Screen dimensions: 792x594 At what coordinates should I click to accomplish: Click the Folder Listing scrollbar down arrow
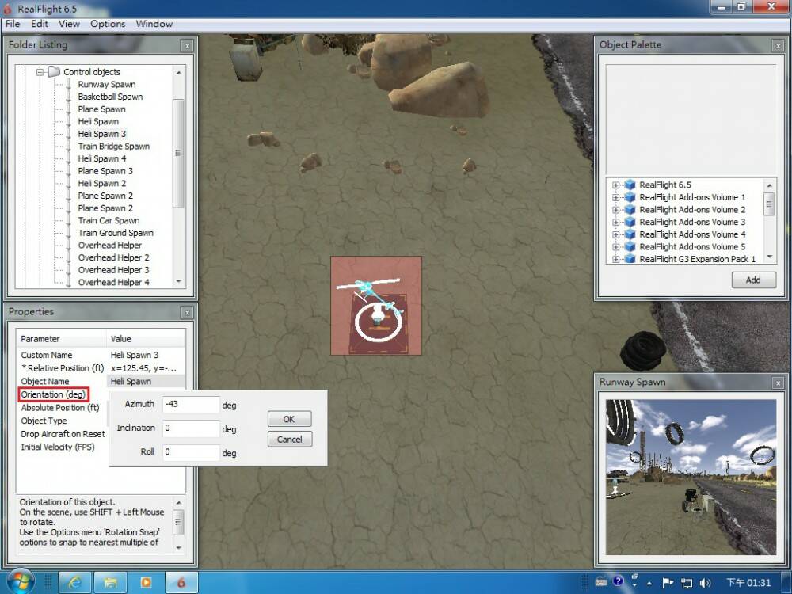point(178,281)
